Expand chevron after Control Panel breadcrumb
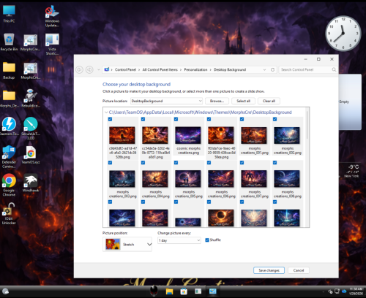Viewport: 366px width, 298px height. (139, 70)
